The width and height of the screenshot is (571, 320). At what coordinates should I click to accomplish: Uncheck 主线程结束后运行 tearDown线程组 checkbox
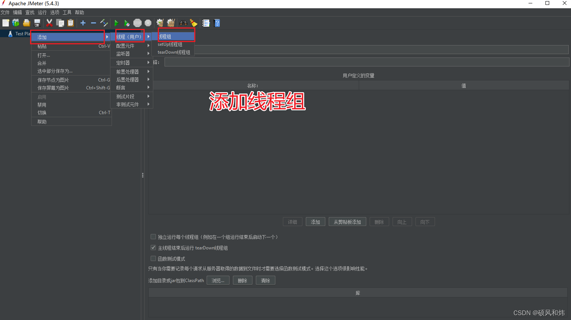click(x=153, y=248)
